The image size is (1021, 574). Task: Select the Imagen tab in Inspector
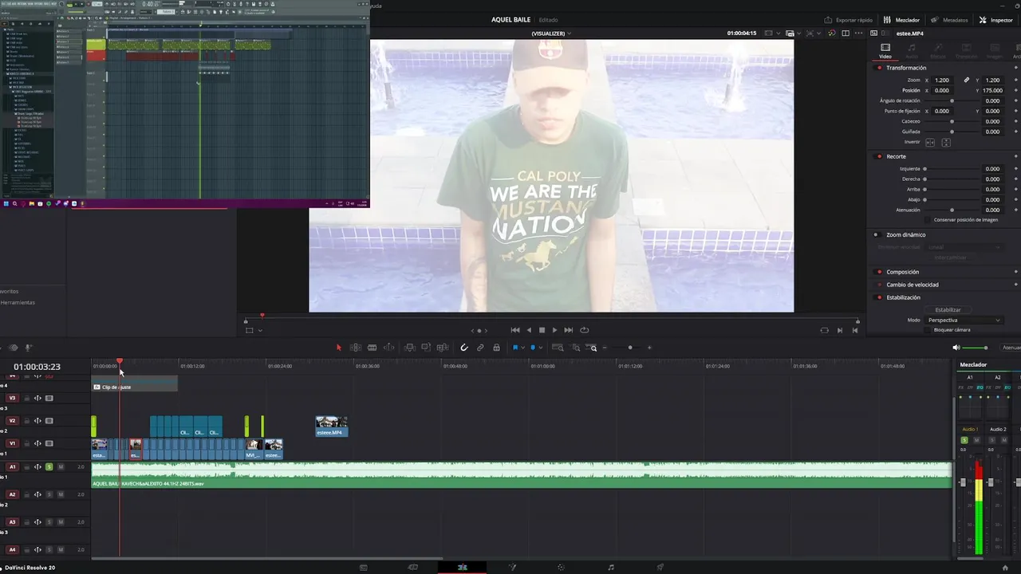994,51
